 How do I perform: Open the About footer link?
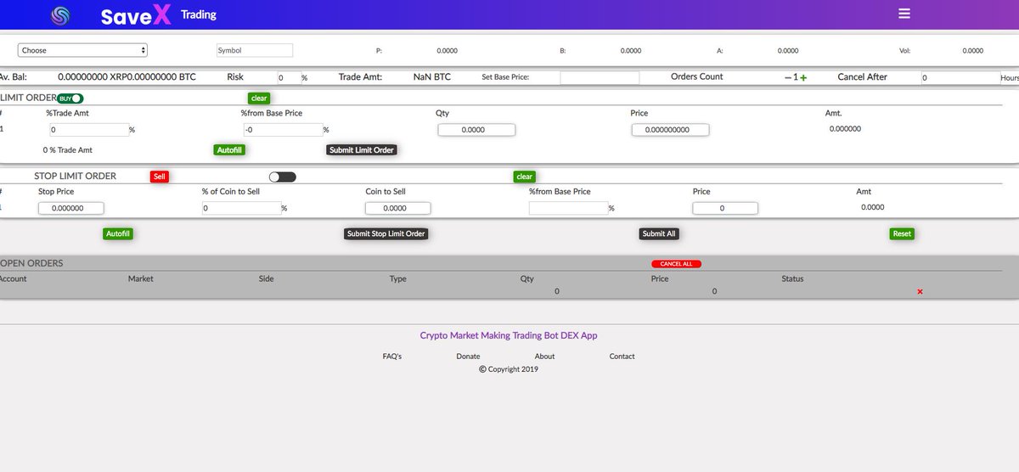(545, 357)
